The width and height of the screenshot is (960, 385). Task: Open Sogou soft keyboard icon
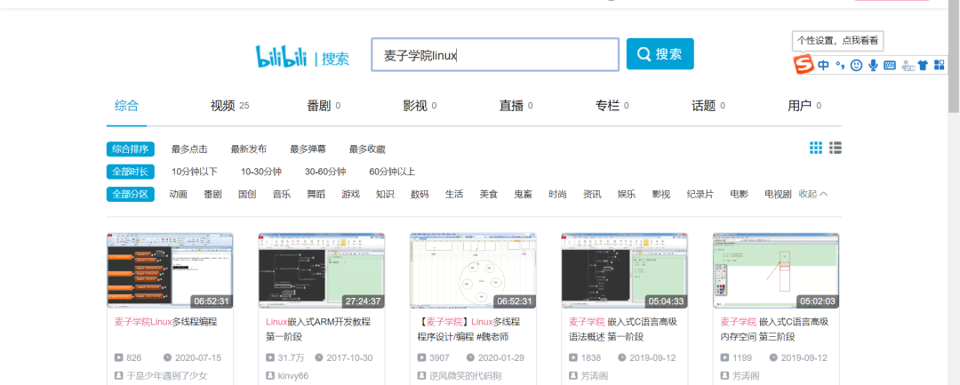[x=890, y=65]
